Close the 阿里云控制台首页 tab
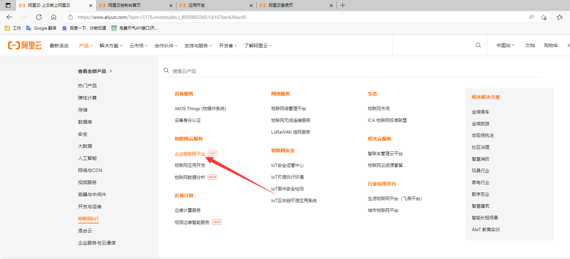The height and width of the screenshot is (259, 570). [171, 5]
